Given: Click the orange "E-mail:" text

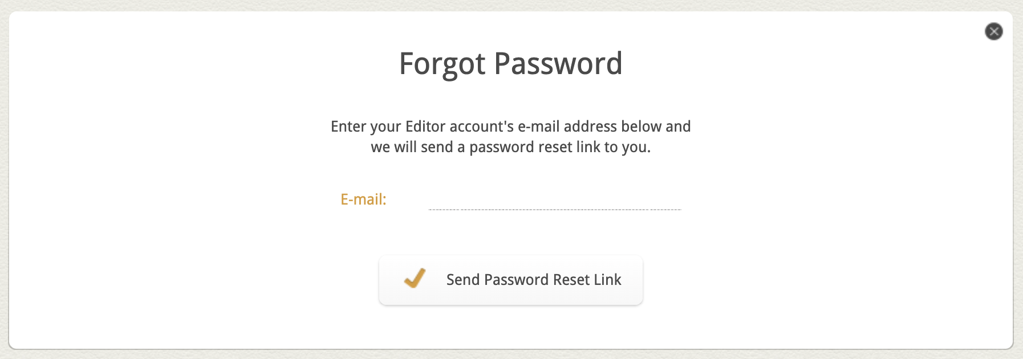Looking at the screenshot, I should coord(363,199).
